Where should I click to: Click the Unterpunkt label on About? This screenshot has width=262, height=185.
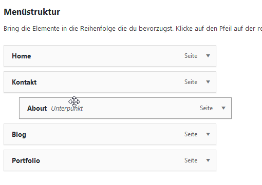click(x=67, y=108)
